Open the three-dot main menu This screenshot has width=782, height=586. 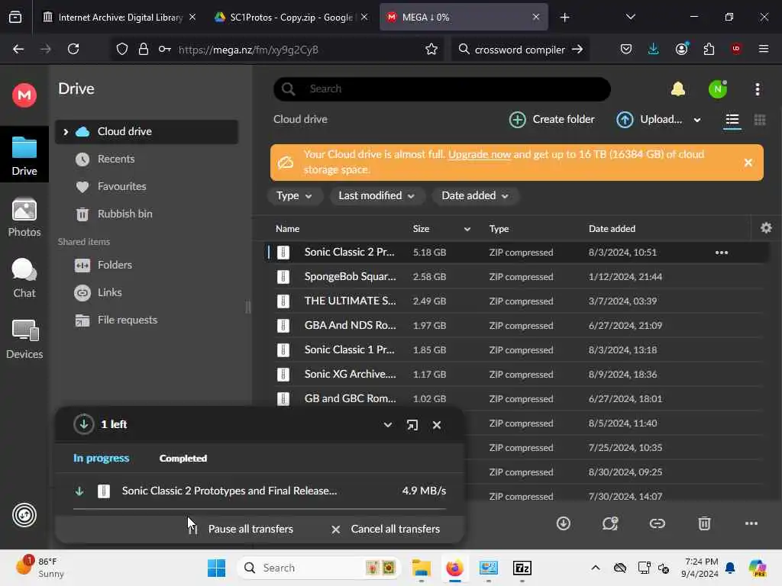[757, 89]
